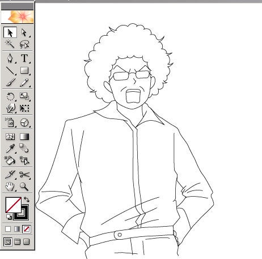Select the Symbol Sprayer tool
The width and height of the screenshot is (262, 259).
pos(10,122)
